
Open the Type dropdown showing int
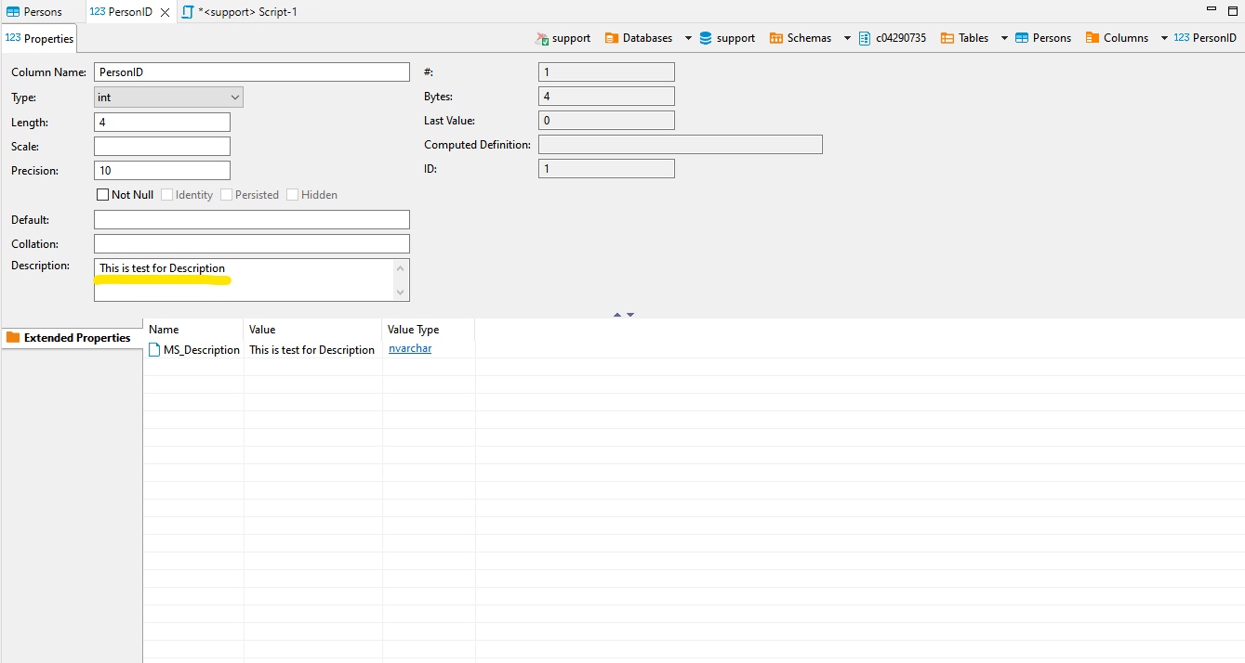tap(168, 97)
